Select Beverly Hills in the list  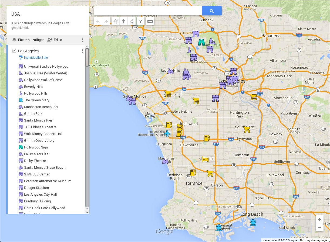33,87
